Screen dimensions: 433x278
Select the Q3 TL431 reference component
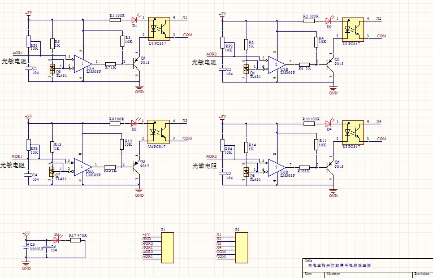point(52,68)
